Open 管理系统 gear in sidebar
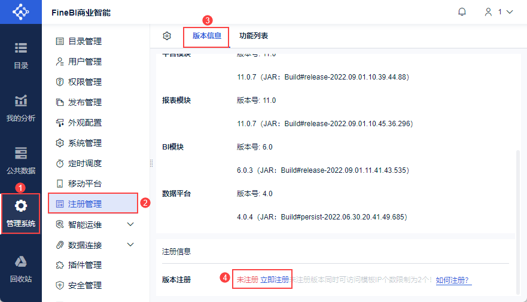This screenshot has height=302, width=527. pos(21,213)
